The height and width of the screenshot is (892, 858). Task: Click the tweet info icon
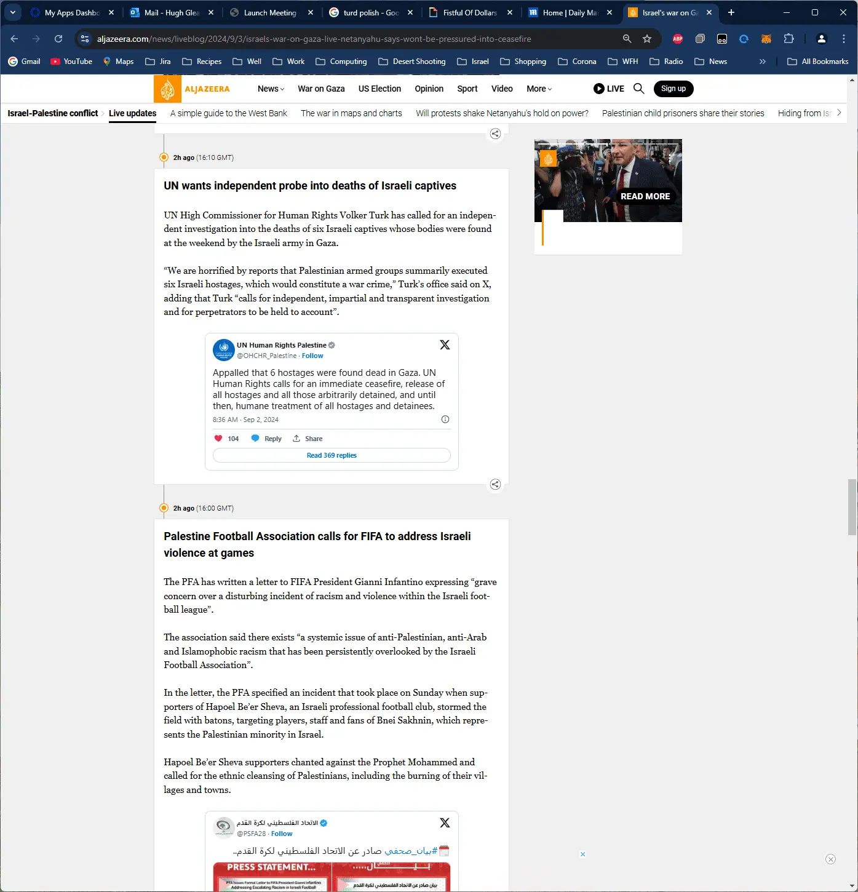point(445,420)
